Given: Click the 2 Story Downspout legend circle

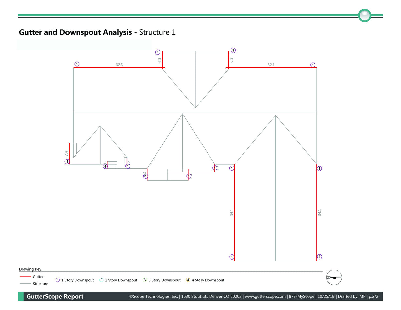Looking at the screenshot, I should pos(101,280).
